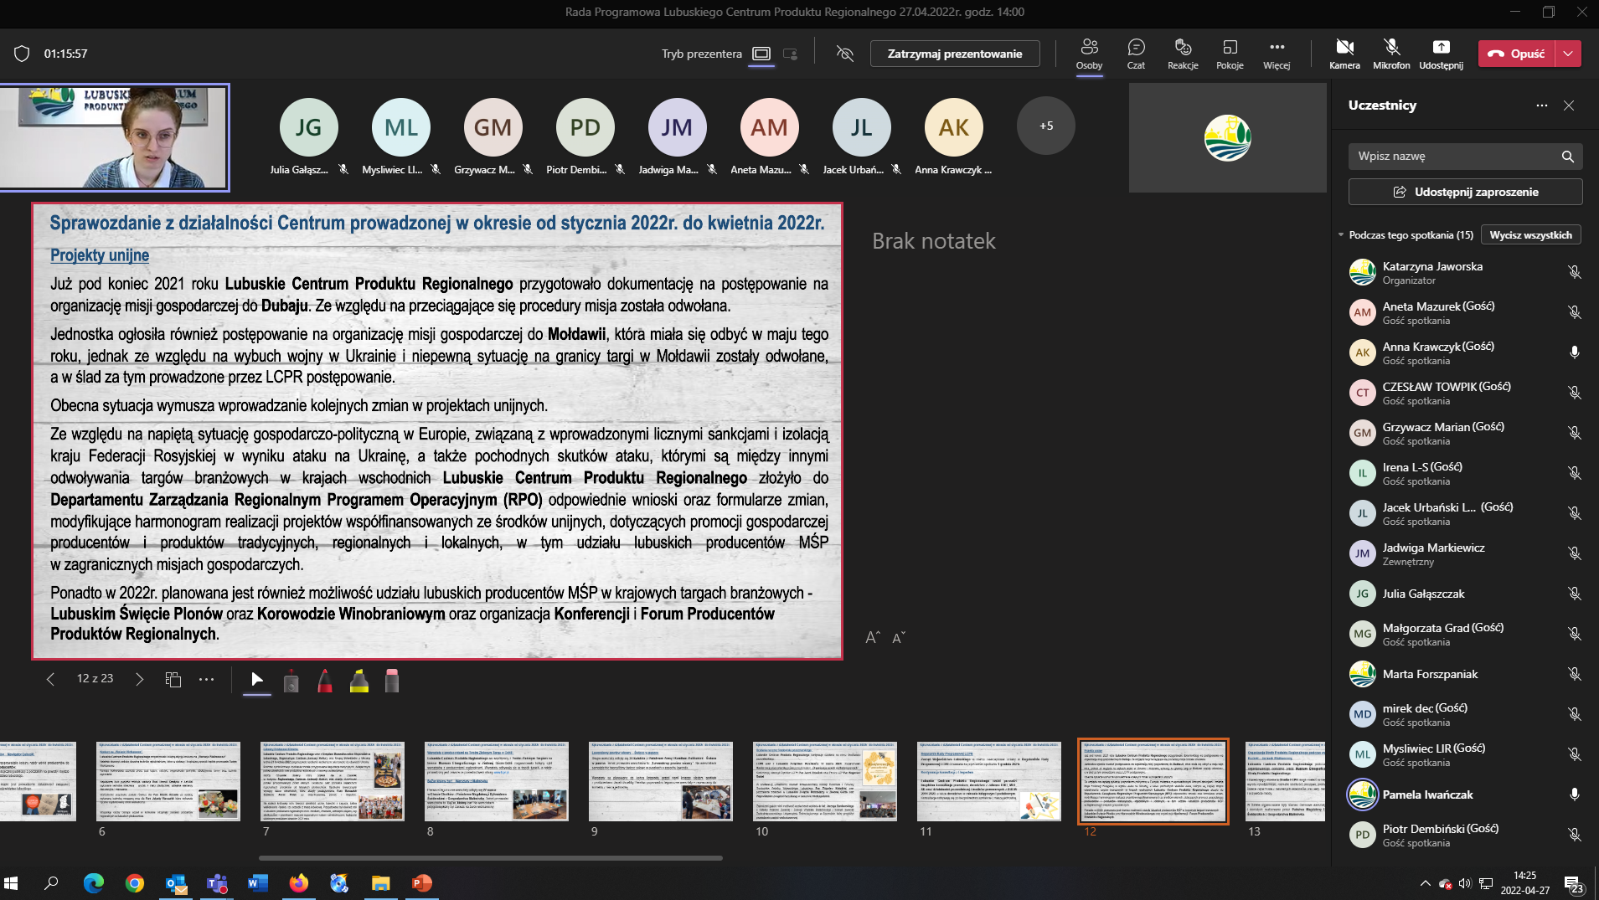
Task: Open Pokoje breakout rooms
Action: click(1230, 54)
